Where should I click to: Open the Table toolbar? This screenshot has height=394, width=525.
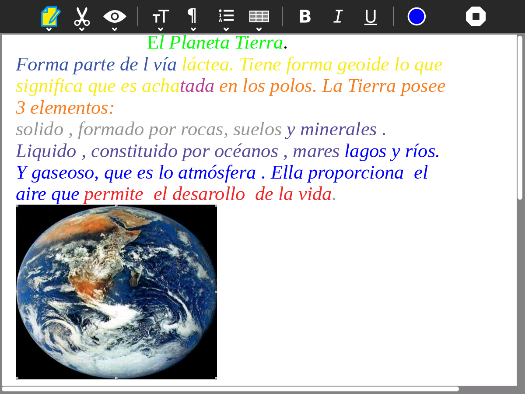pyautogui.click(x=259, y=17)
